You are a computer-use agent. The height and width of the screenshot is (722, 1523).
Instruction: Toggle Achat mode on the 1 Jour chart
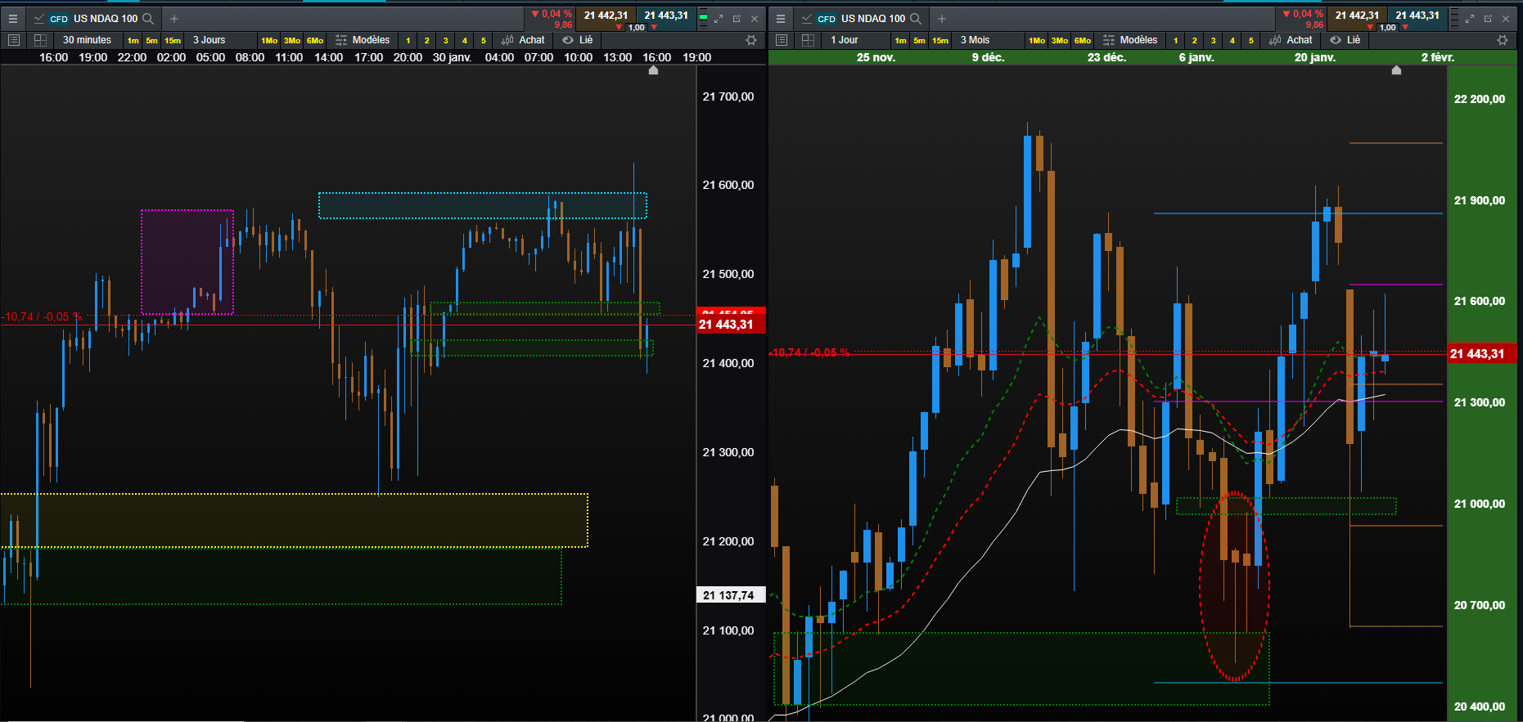[x=1291, y=40]
